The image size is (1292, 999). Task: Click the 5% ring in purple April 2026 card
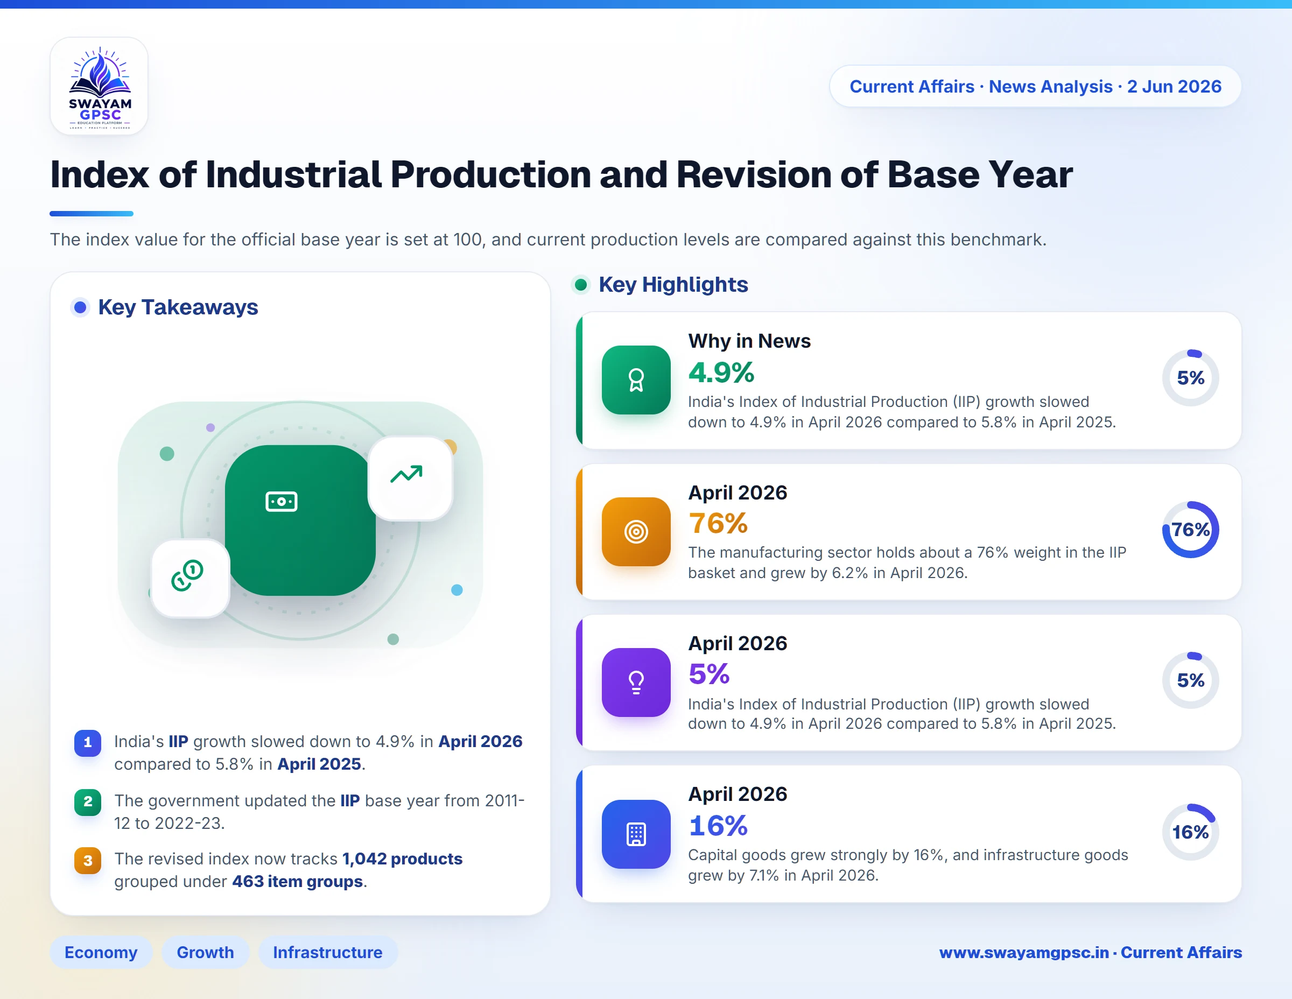click(1190, 680)
